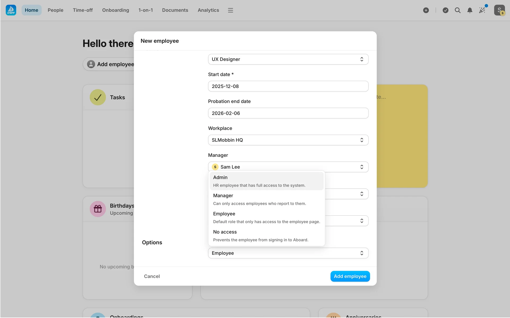Open the user profile avatar menu

tap(499, 10)
